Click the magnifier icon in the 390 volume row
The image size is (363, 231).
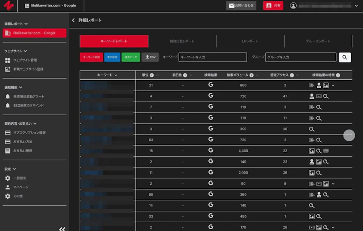(312, 129)
